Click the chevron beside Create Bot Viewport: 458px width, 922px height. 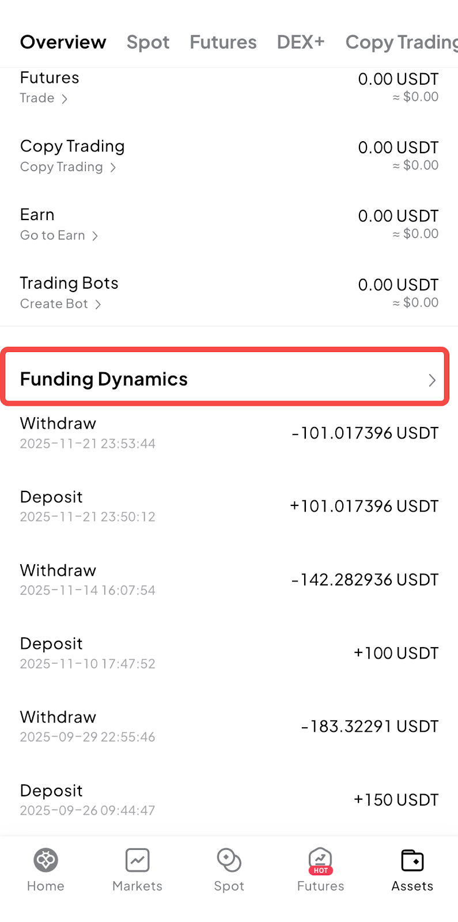[98, 304]
